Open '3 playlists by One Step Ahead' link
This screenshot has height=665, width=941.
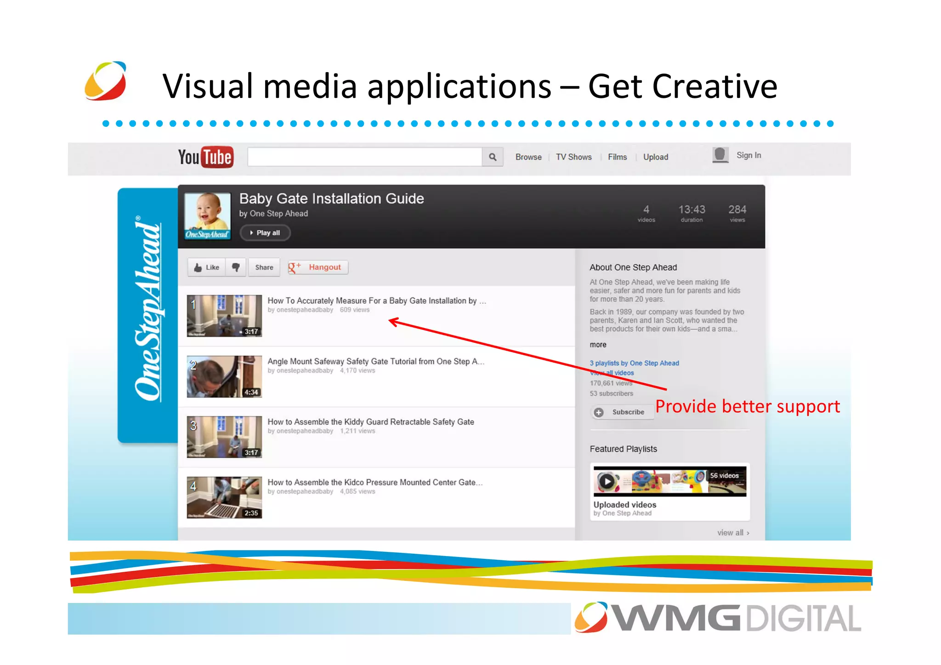pyautogui.click(x=634, y=363)
